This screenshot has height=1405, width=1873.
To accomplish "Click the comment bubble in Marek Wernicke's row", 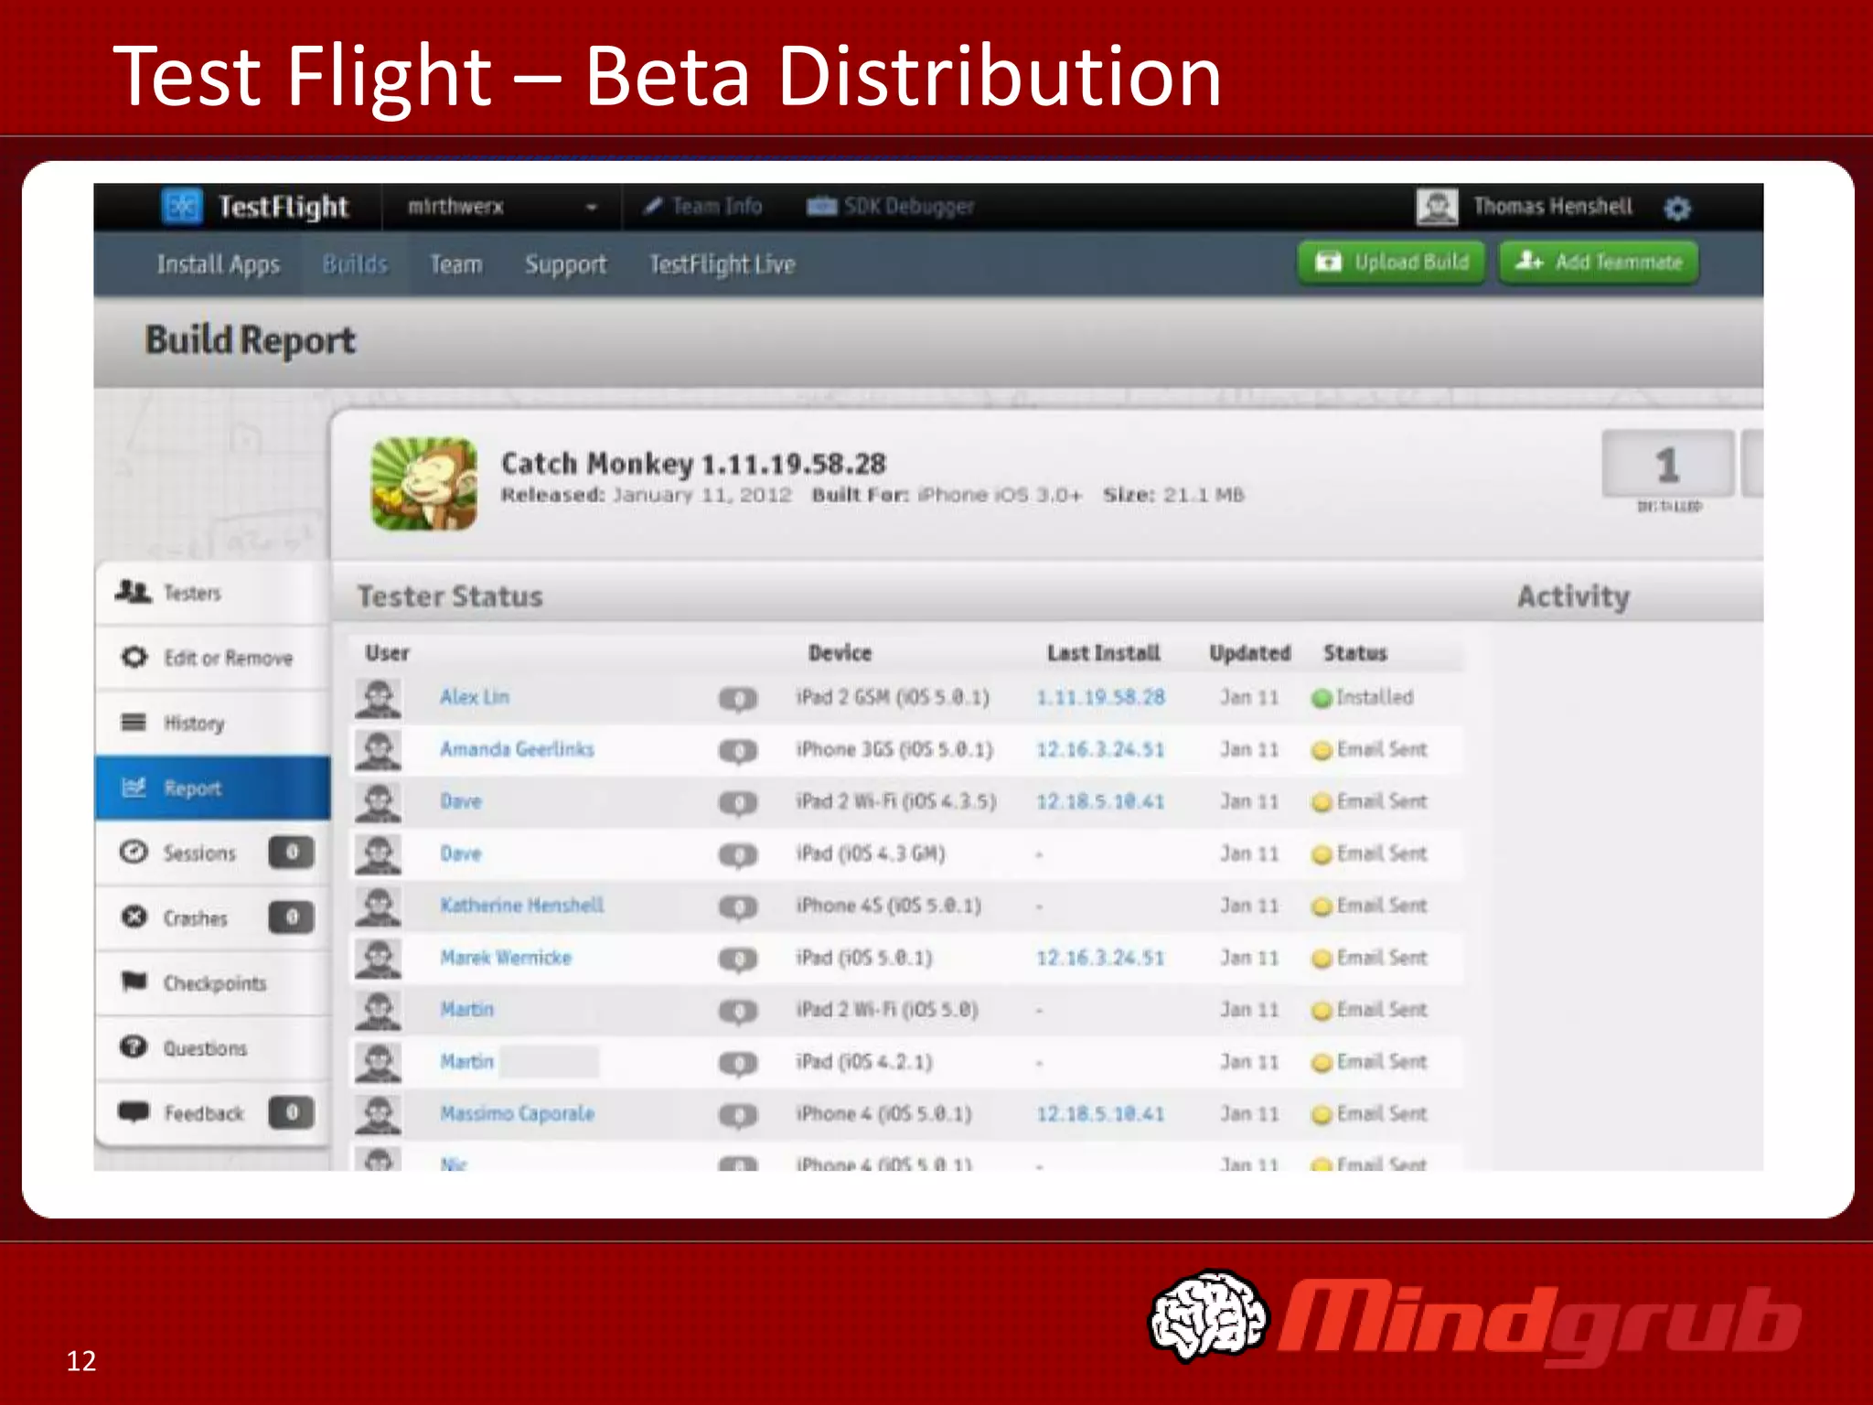I will (738, 960).
